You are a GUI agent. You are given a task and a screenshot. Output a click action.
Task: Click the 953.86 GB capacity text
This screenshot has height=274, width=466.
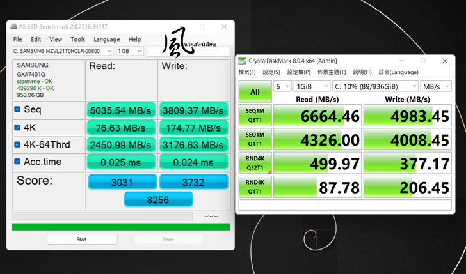(x=30, y=95)
